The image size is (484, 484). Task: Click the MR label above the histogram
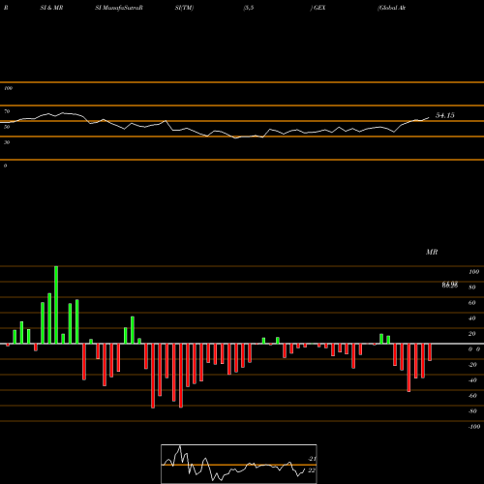(432, 252)
